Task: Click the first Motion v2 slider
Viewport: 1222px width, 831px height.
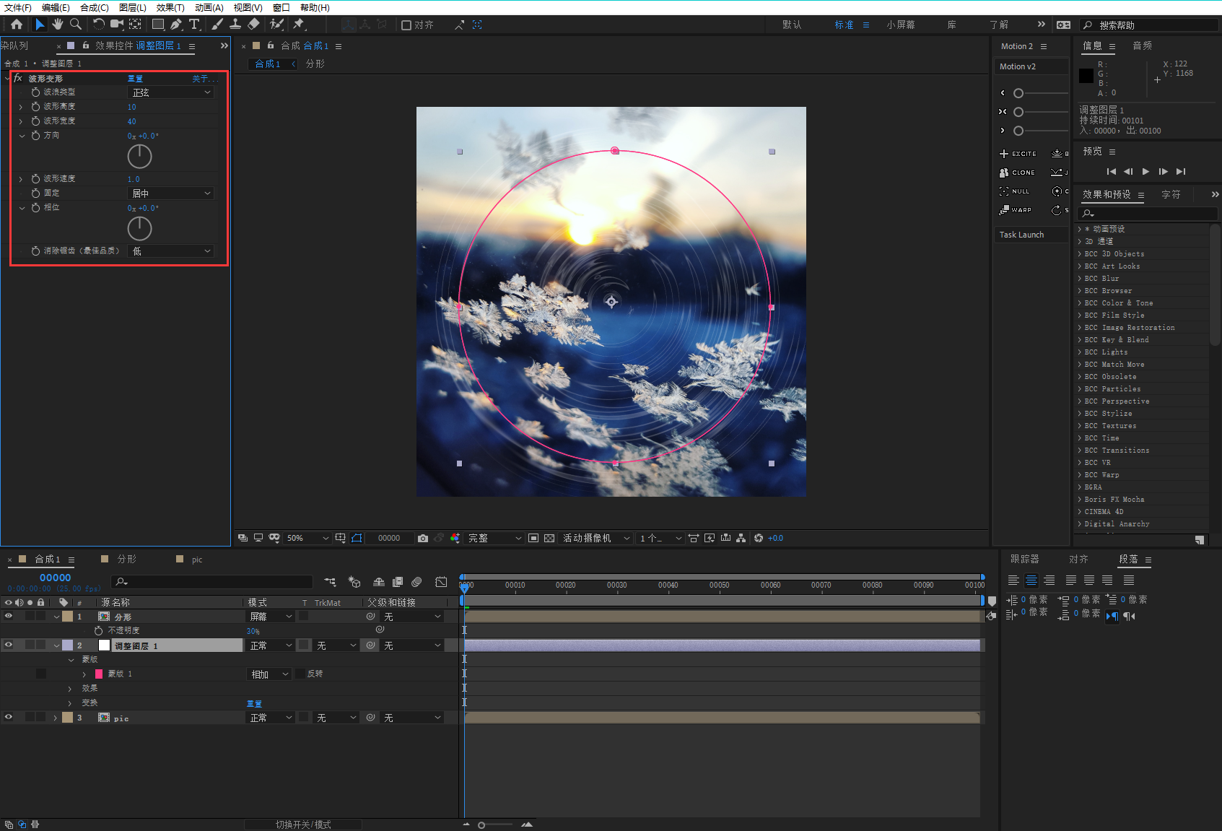Action: click(x=1040, y=93)
